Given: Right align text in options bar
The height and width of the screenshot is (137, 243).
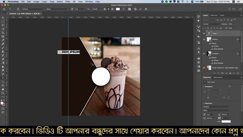Looking at the screenshot, I should click(x=112, y=9).
